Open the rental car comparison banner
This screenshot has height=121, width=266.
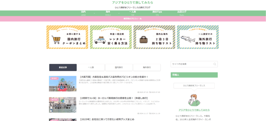point(111,37)
